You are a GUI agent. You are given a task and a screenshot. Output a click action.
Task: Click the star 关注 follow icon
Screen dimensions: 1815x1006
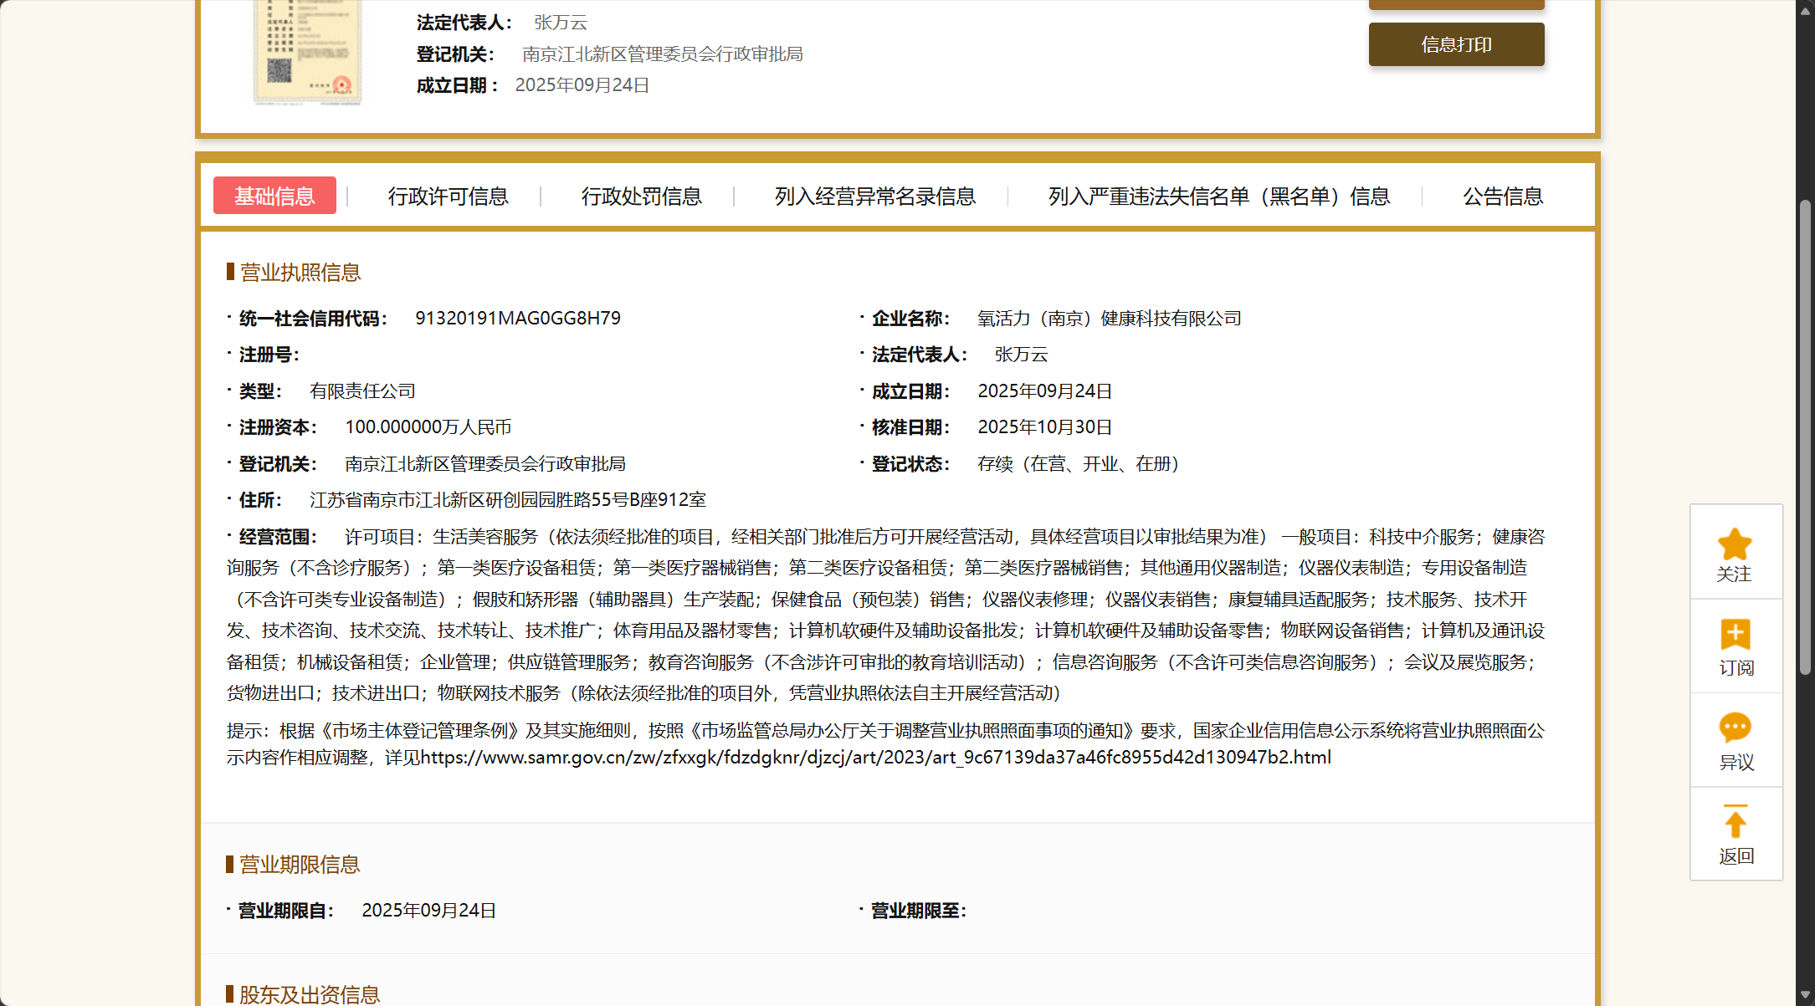tap(1735, 545)
